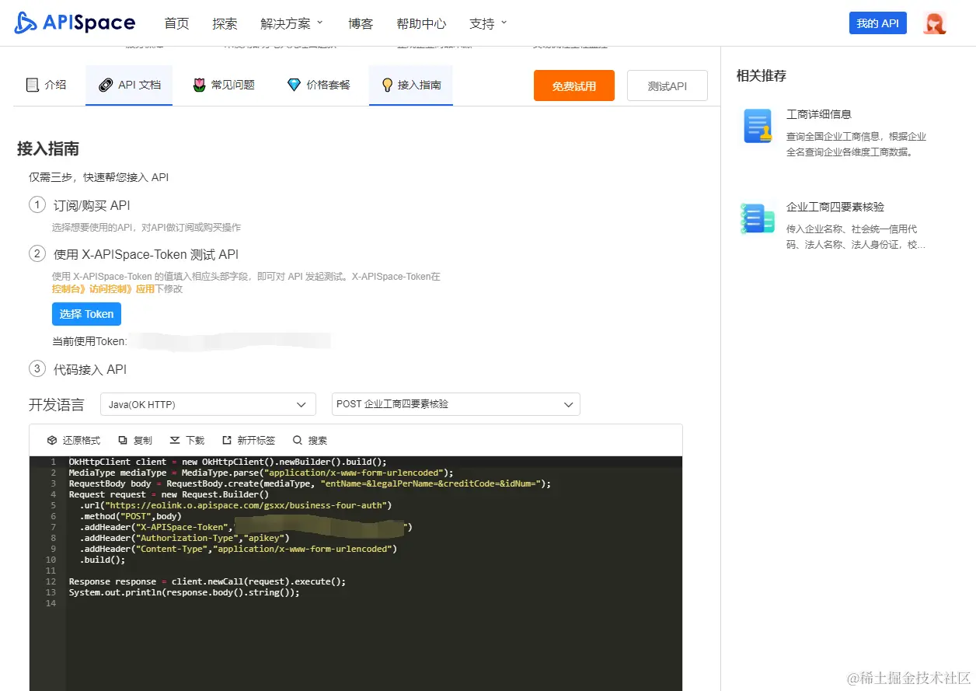The height and width of the screenshot is (691, 976).
Task: Click the 接入指南 lightbulb icon
Action: (386, 85)
